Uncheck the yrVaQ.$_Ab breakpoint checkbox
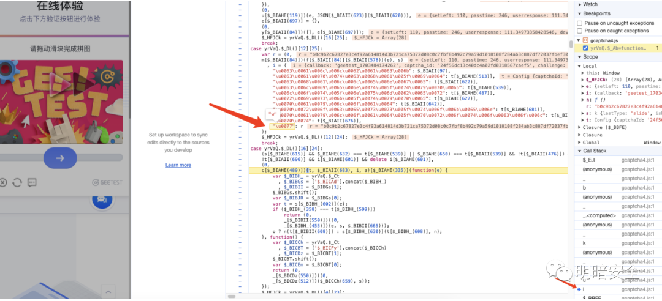Screen dimensions: 662x301 click(585, 48)
